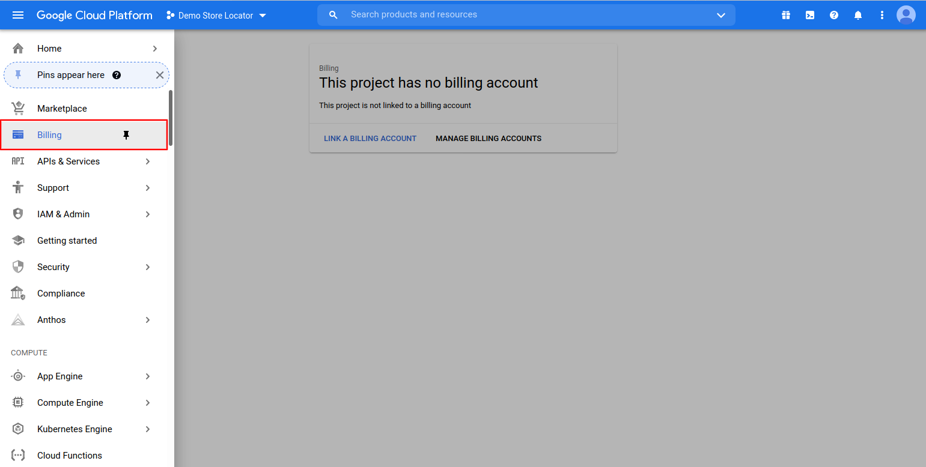Image resolution: width=926 pixels, height=467 pixels.
Task: Open Cloud Shell terminal icon
Action: pos(810,15)
